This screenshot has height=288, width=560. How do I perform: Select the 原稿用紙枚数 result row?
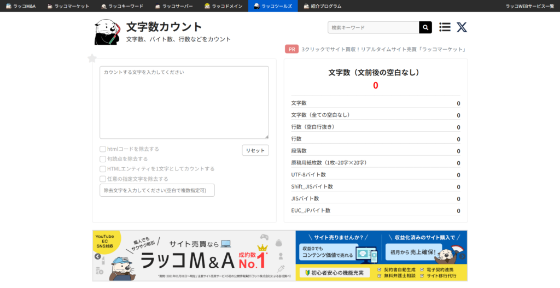[376, 163]
